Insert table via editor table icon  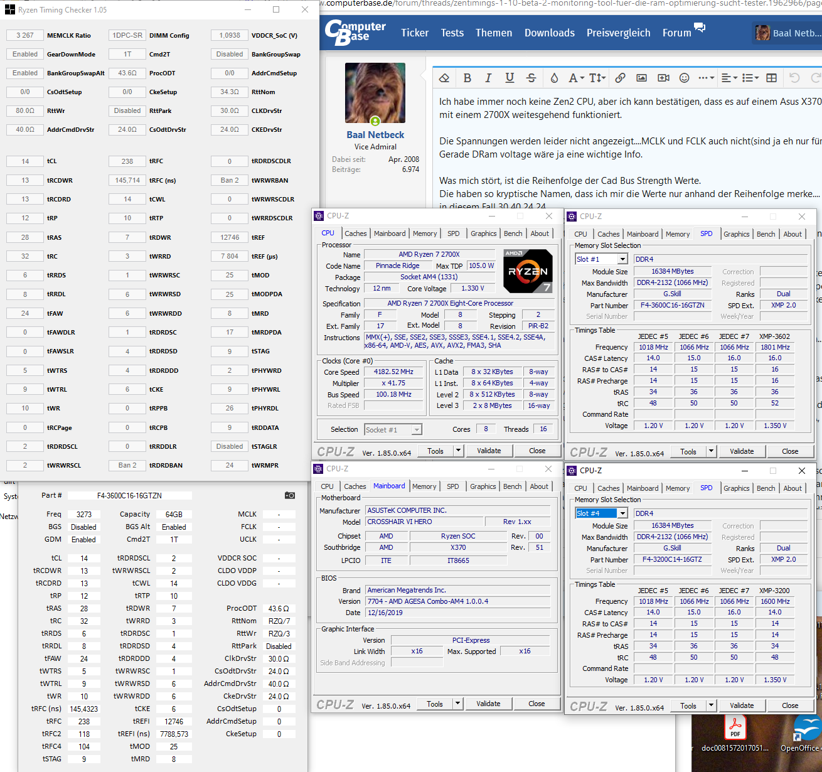[772, 78]
